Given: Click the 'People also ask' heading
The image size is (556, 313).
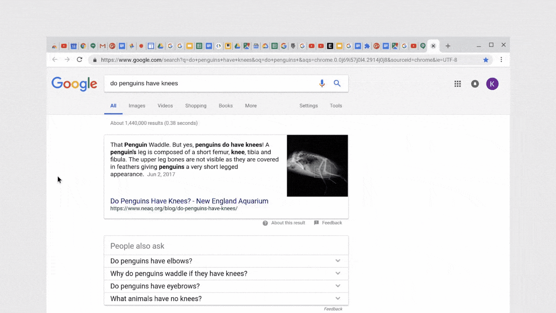Looking at the screenshot, I should [137, 246].
